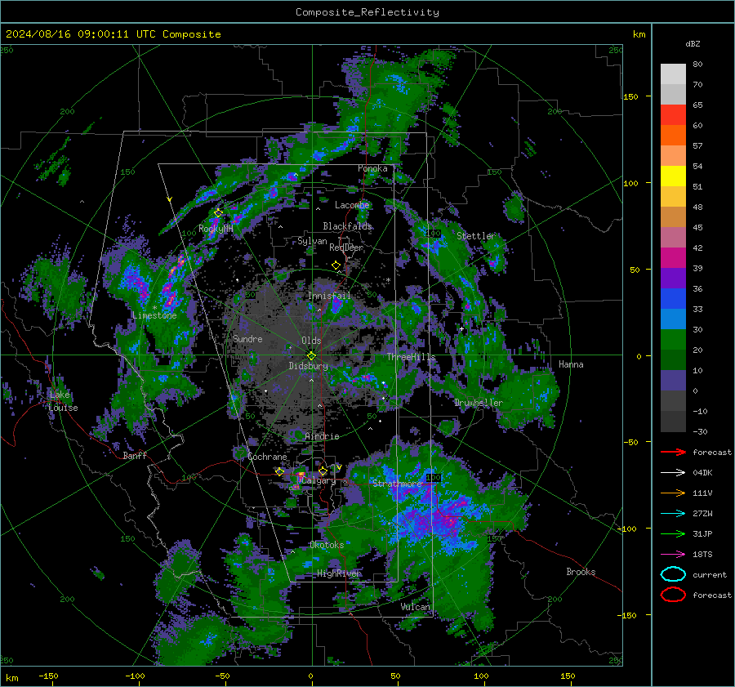This screenshot has height=687, width=735.
Task: Click the green 31JP arrow legend icon
Action: 673,533
